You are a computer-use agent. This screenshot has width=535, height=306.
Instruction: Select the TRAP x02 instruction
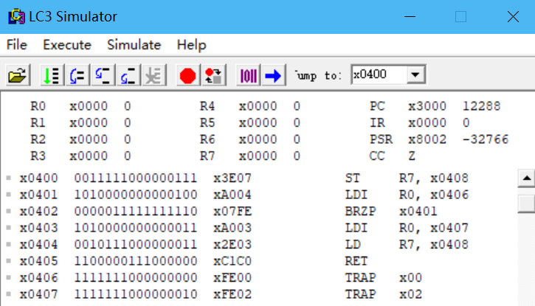coord(384,294)
